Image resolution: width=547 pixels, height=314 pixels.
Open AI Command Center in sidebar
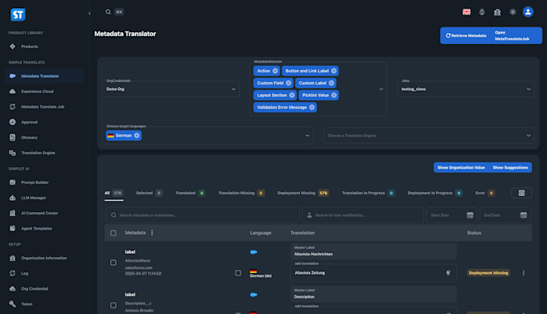(44, 213)
